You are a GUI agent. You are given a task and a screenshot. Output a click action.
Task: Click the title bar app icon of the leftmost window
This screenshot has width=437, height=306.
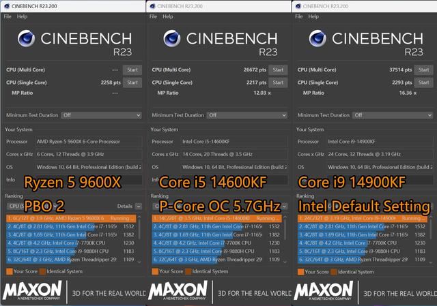[x=5, y=5]
